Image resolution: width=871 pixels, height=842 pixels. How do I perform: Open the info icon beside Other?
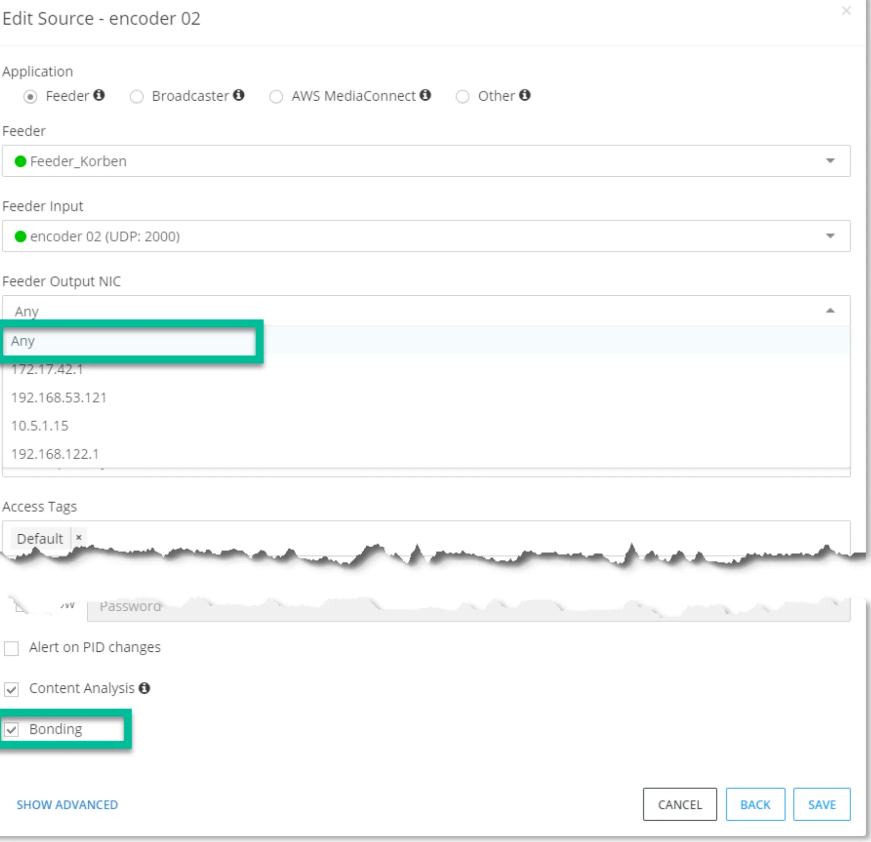coord(525,95)
